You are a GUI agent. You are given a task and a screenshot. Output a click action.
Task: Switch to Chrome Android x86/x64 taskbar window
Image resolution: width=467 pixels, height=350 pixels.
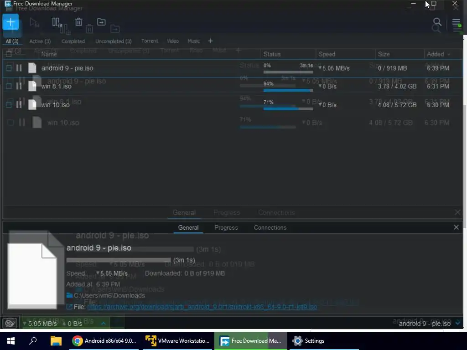pos(104,341)
